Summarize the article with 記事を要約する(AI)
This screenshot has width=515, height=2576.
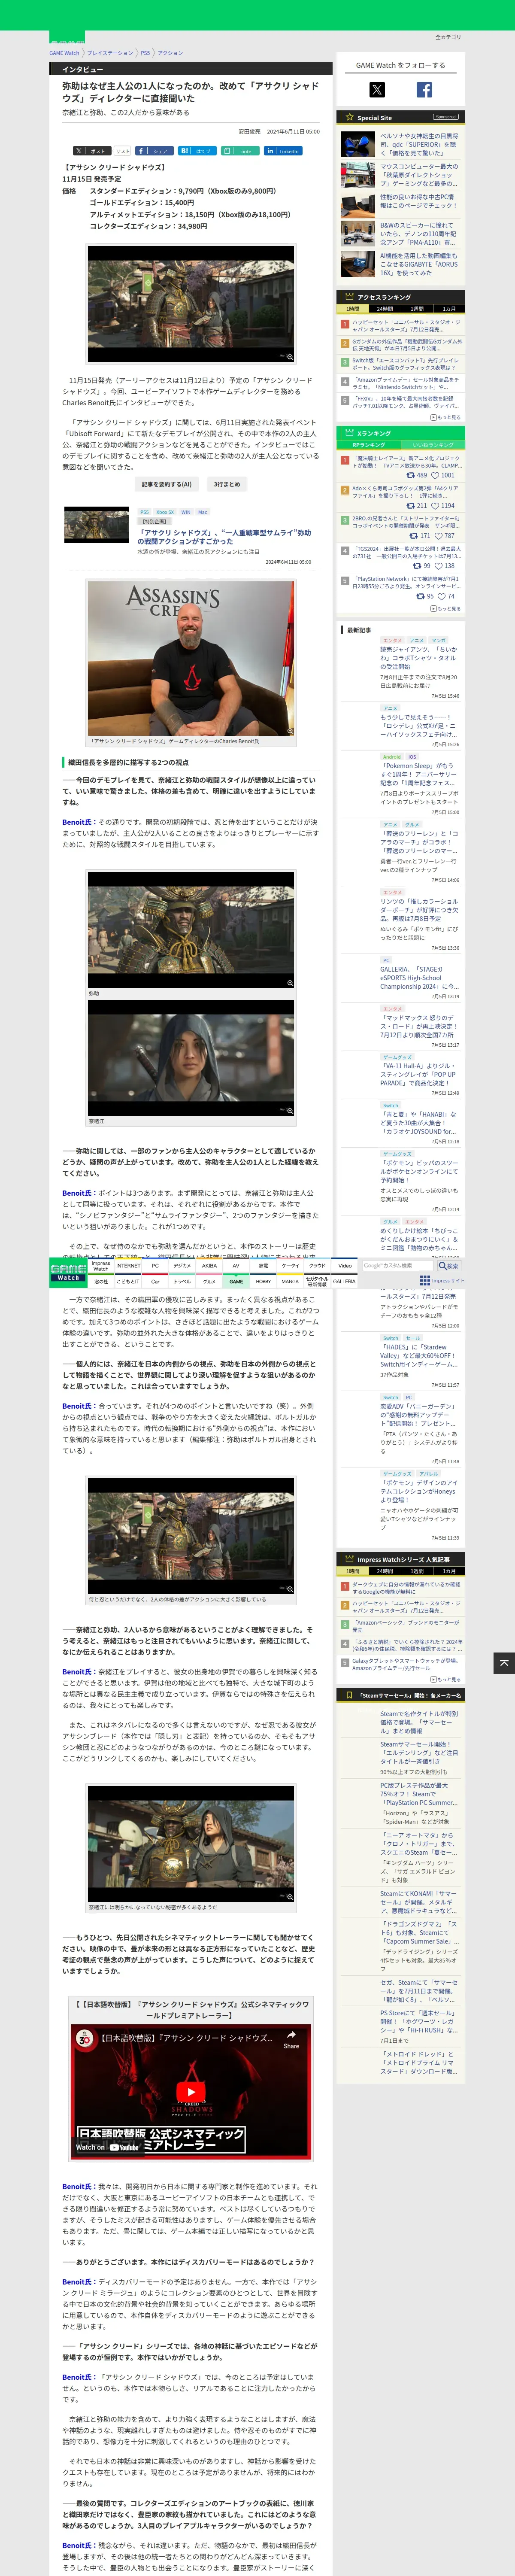tap(166, 484)
